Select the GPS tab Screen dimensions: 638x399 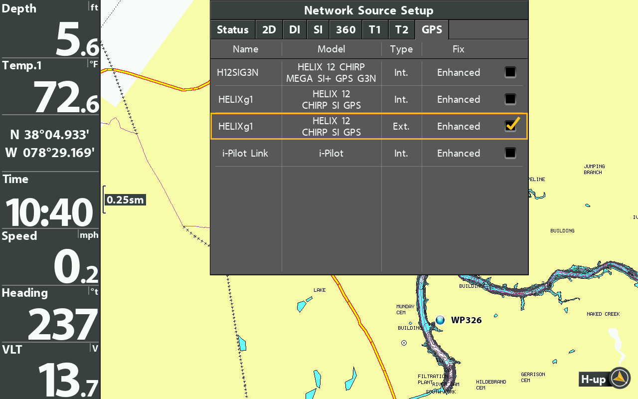(x=432, y=30)
